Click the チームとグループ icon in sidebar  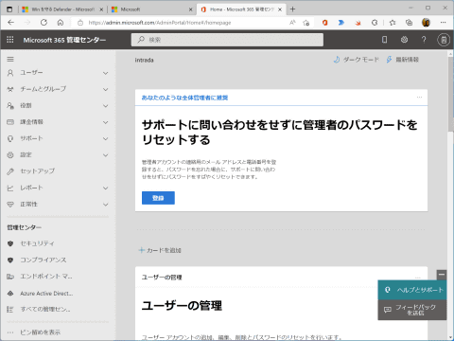click(x=10, y=89)
